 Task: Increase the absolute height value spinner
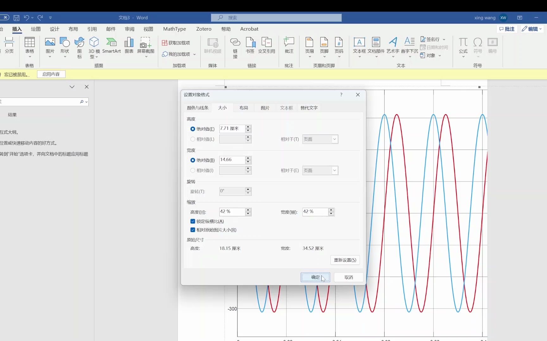(x=248, y=127)
